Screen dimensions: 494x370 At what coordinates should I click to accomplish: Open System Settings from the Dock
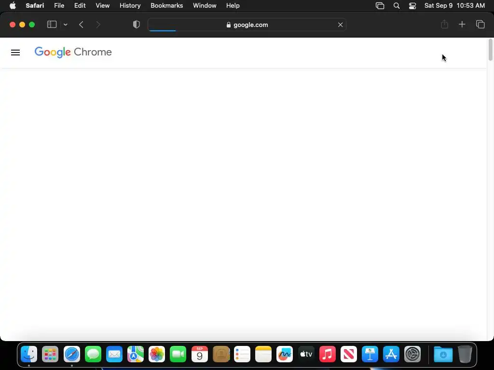(x=412, y=354)
